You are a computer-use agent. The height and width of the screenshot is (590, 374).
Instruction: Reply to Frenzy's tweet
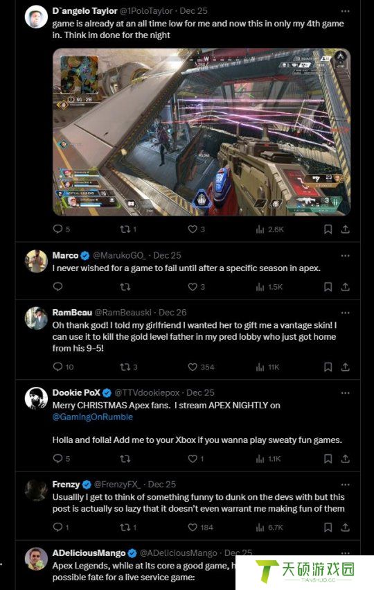[x=57, y=527]
